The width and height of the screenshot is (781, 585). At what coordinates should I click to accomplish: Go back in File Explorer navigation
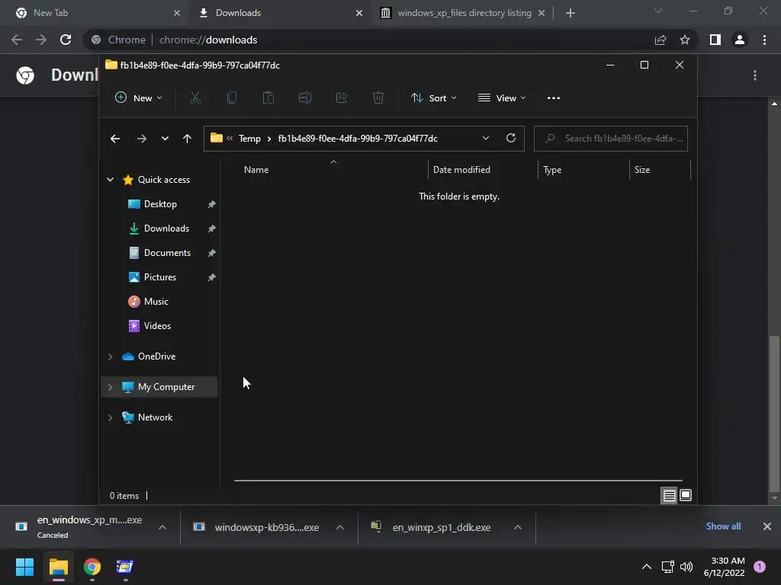tap(115, 139)
